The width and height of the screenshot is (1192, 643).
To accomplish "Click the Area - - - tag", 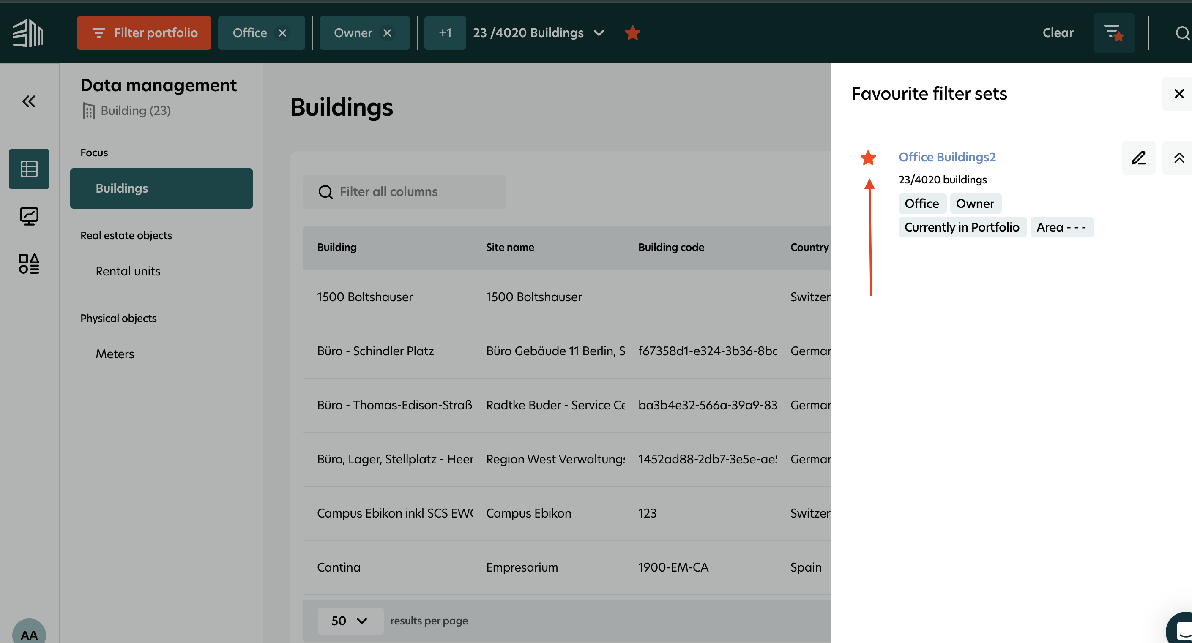I will pyautogui.click(x=1061, y=227).
